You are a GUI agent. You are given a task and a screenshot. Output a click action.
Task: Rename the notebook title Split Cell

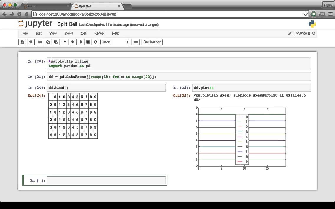[67, 24]
